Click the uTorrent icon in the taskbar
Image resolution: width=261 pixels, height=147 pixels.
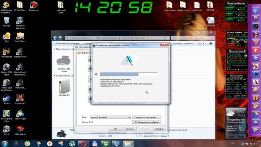[x=72, y=143]
